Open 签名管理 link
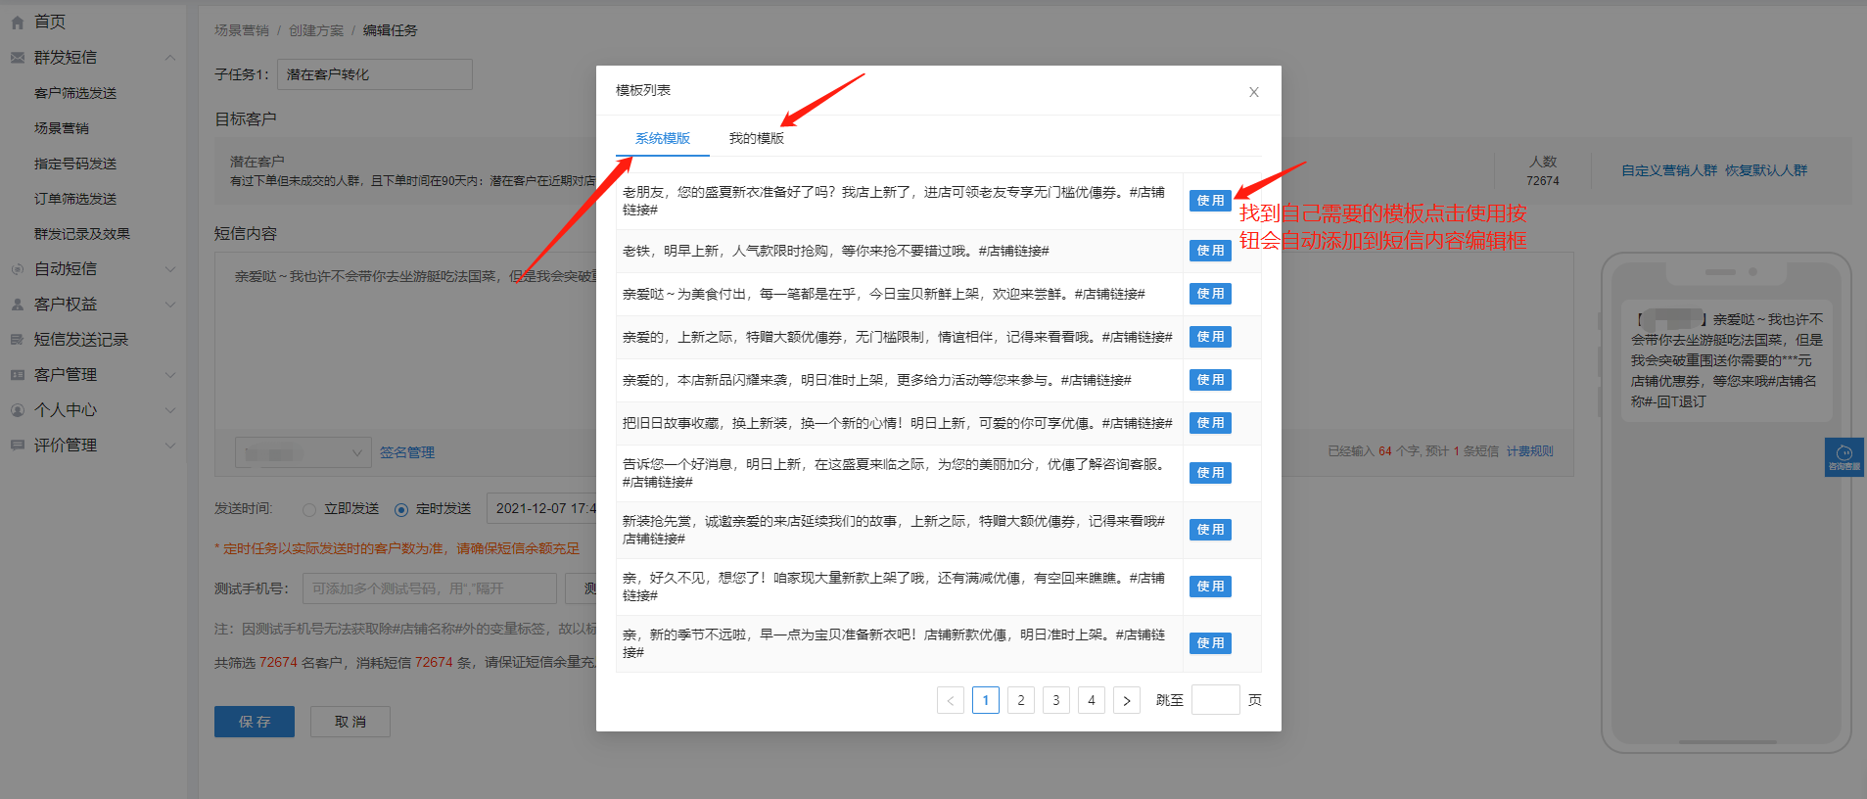Viewport: 1867px width, 799px height. tap(407, 452)
